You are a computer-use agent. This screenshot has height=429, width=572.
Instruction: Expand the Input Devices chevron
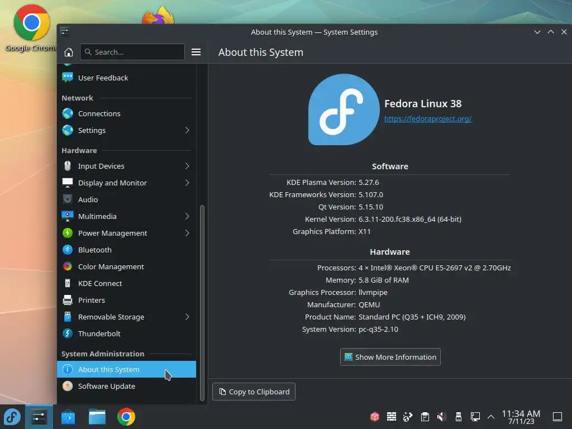pyautogui.click(x=187, y=166)
